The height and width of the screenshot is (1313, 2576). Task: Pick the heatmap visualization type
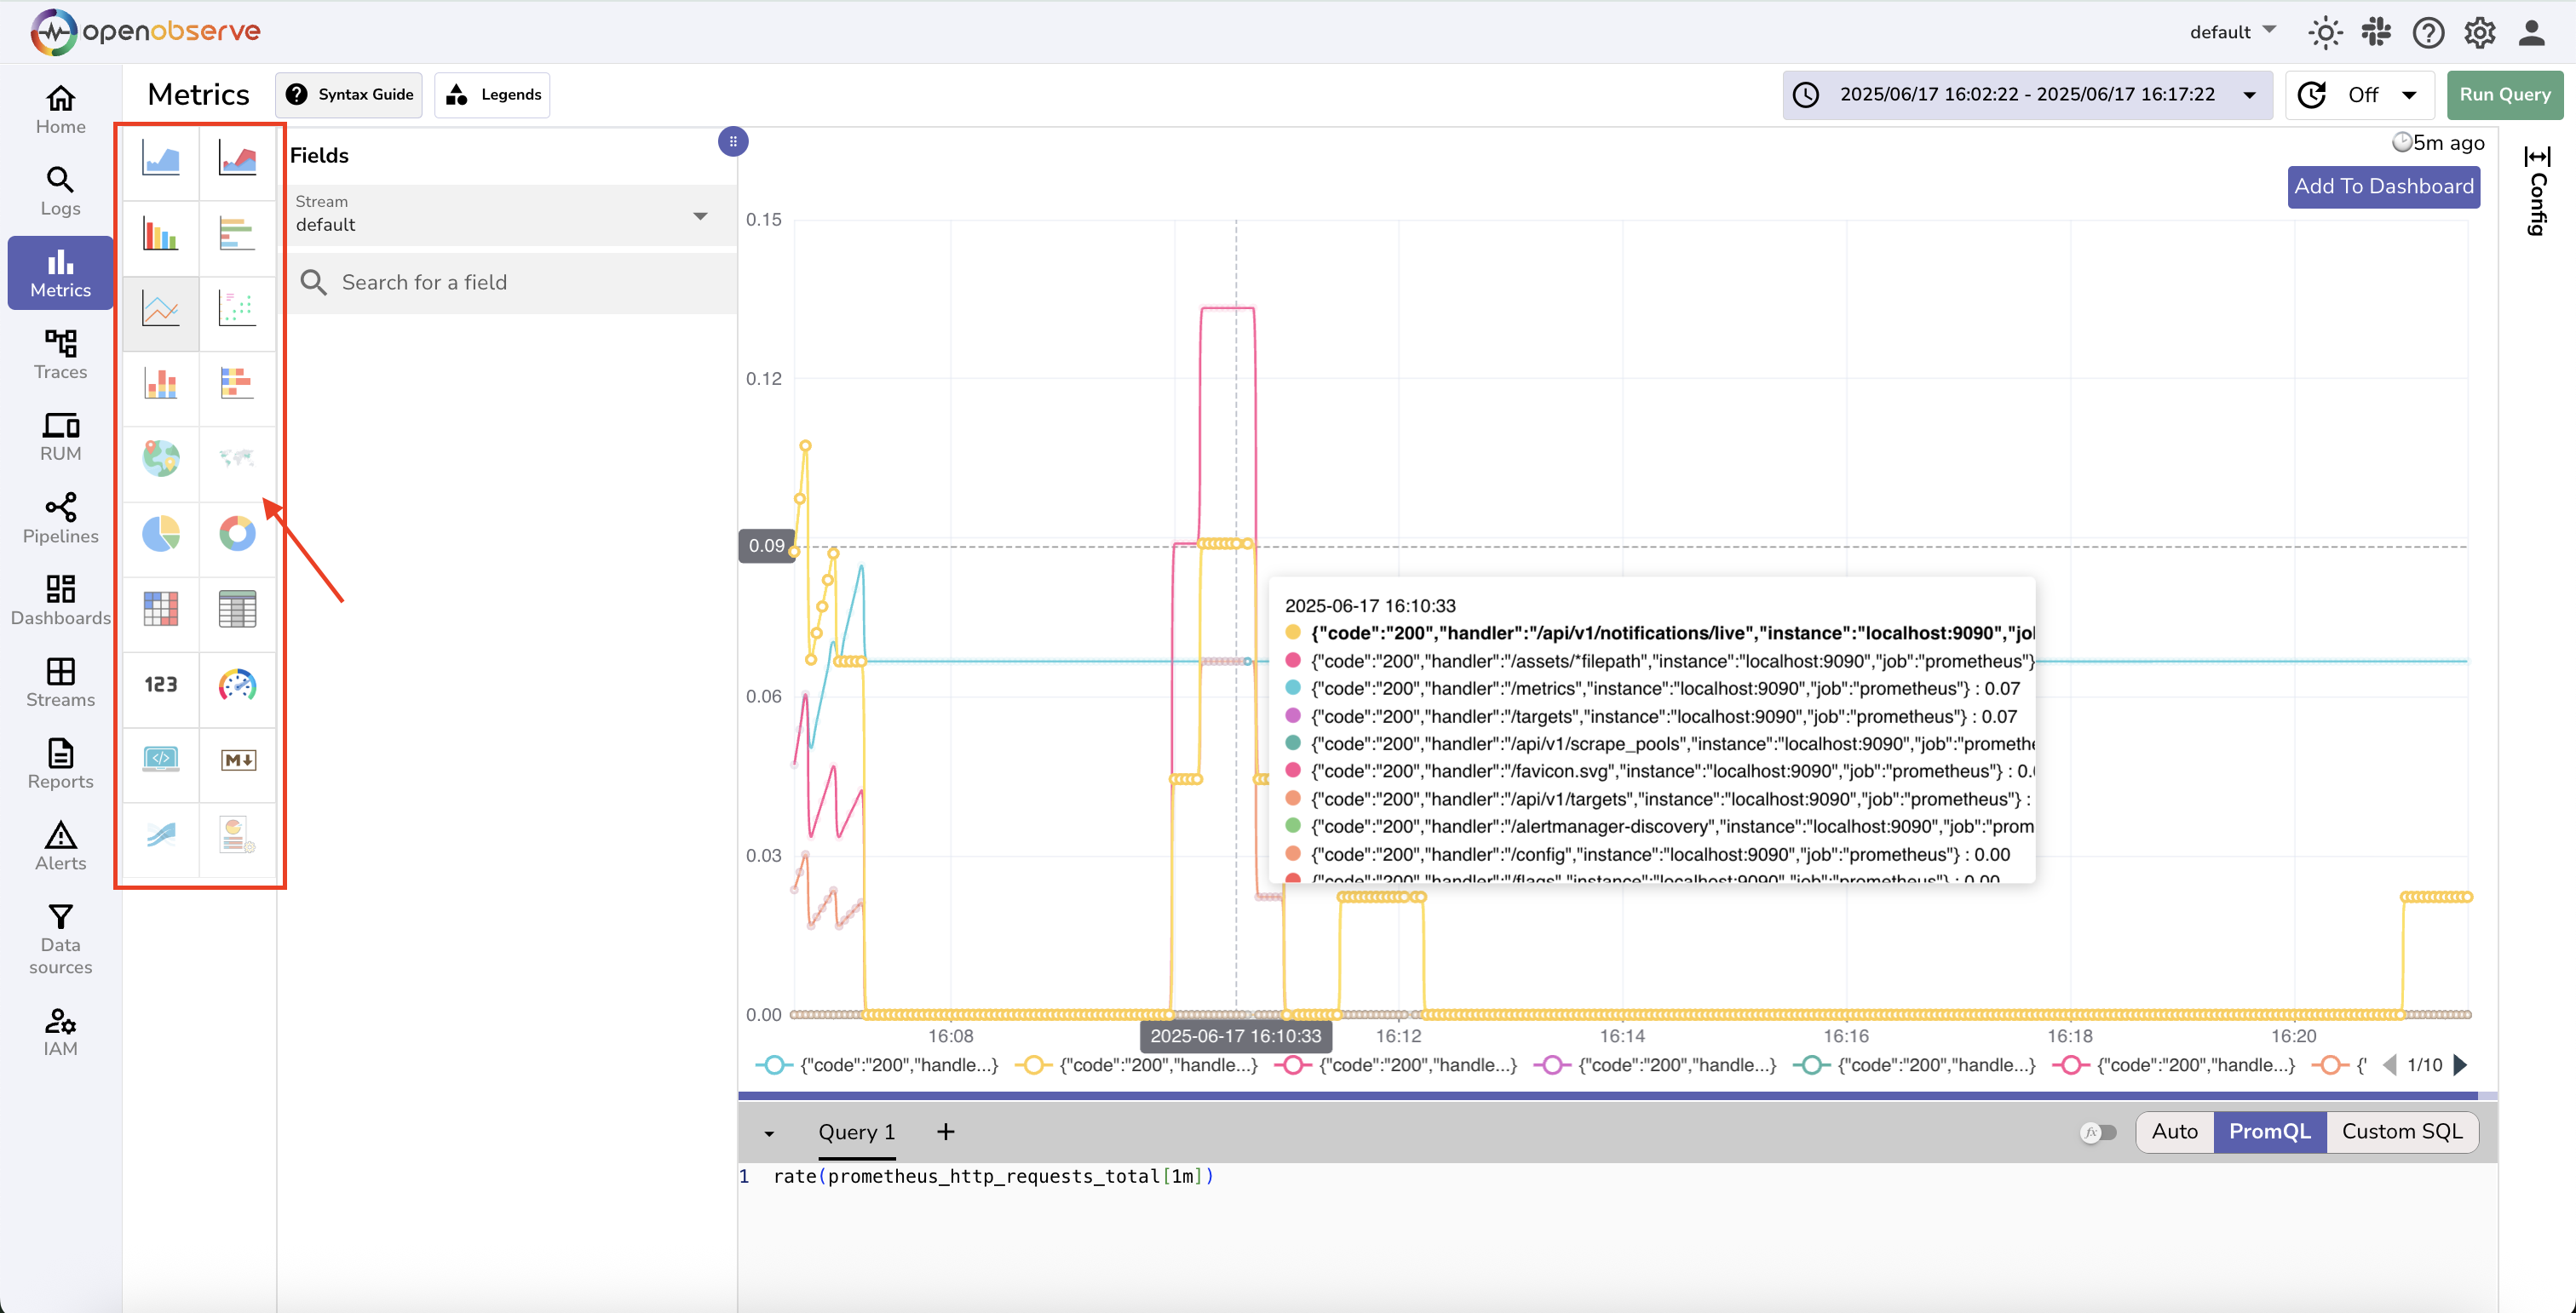160,611
